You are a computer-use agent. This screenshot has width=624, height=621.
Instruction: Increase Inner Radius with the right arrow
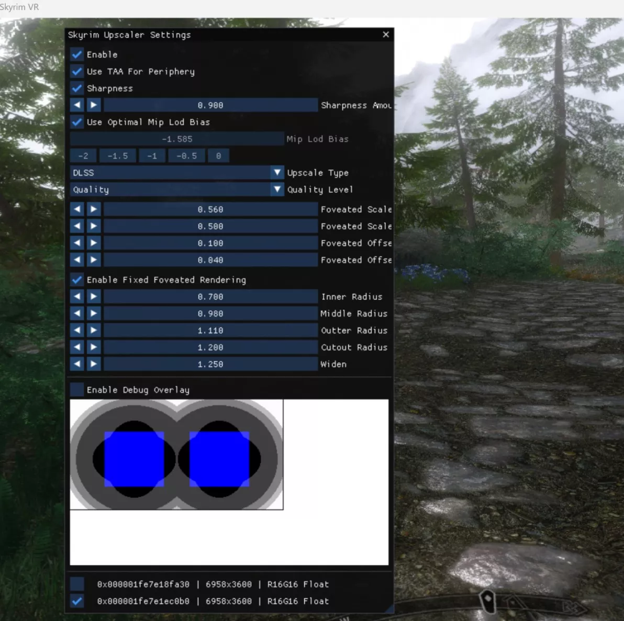point(94,297)
